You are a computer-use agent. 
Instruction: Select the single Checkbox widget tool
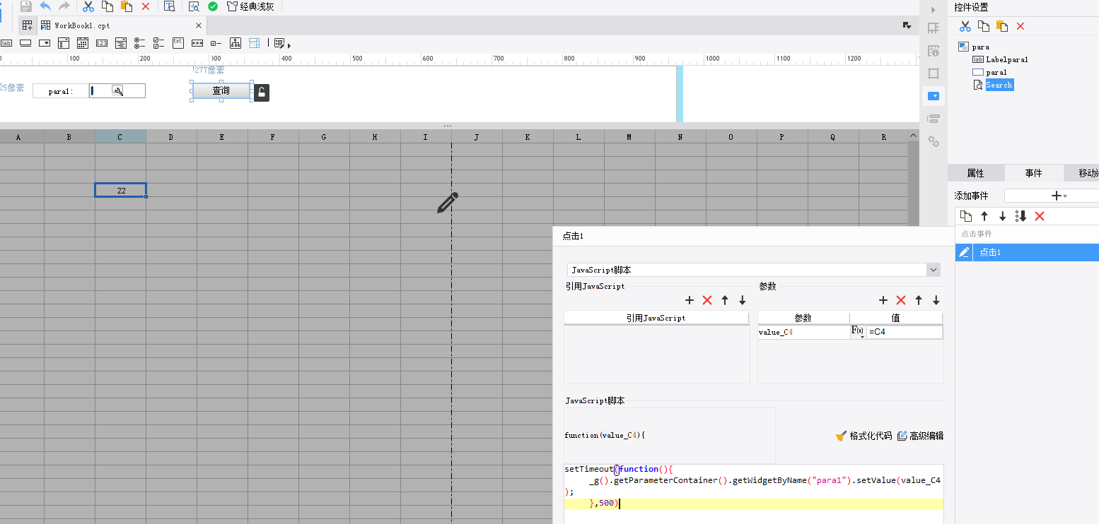pyautogui.click(x=216, y=43)
